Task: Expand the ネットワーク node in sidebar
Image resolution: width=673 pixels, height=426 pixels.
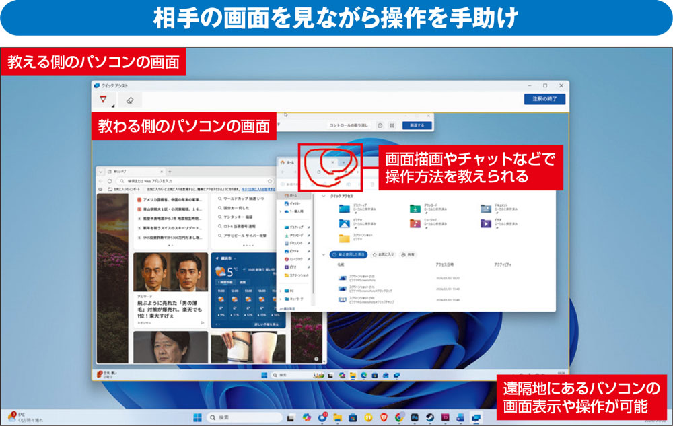Action: click(281, 299)
